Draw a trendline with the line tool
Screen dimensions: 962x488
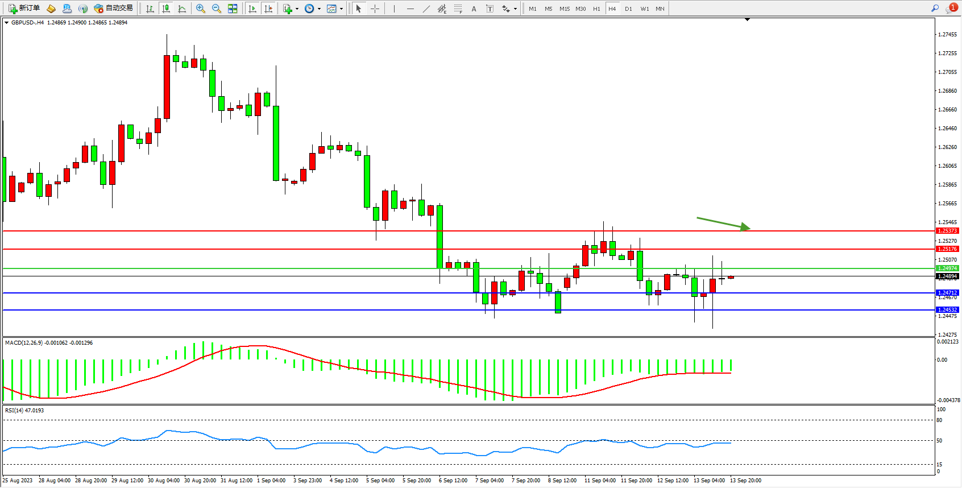pyautogui.click(x=426, y=9)
